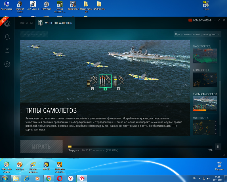Switch to the ВСЕ ИГРЫ tab
Viewport: 227px width, 182px height.
click(26, 23)
